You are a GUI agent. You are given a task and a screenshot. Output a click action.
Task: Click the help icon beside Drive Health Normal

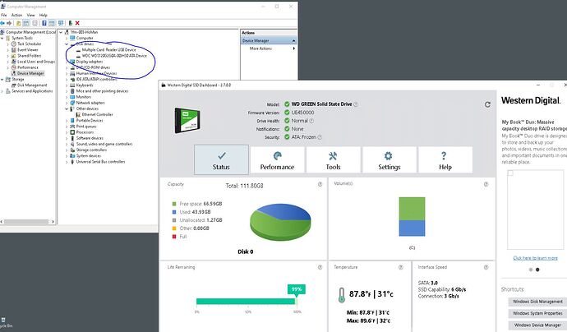pyautogui.click(x=311, y=121)
